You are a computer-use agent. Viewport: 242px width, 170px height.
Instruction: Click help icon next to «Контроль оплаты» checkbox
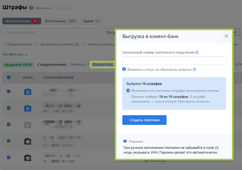(194, 70)
